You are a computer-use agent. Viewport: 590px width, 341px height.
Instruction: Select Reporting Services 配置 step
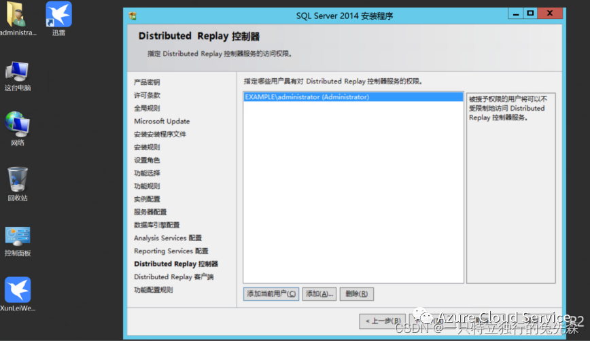pos(171,251)
